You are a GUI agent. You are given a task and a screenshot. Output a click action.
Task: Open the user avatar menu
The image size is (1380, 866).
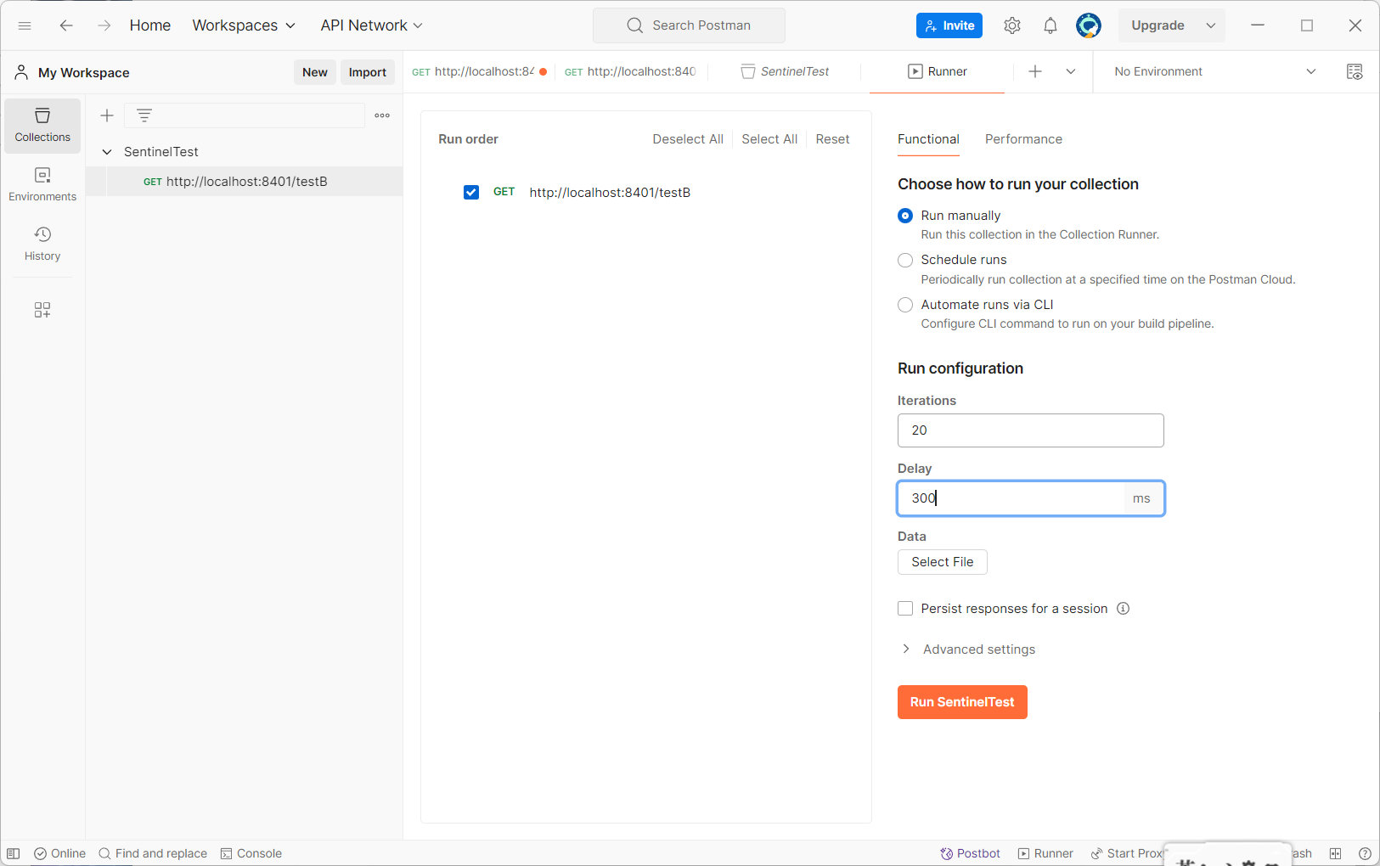pyautogui.click(x=1089, y=25)
